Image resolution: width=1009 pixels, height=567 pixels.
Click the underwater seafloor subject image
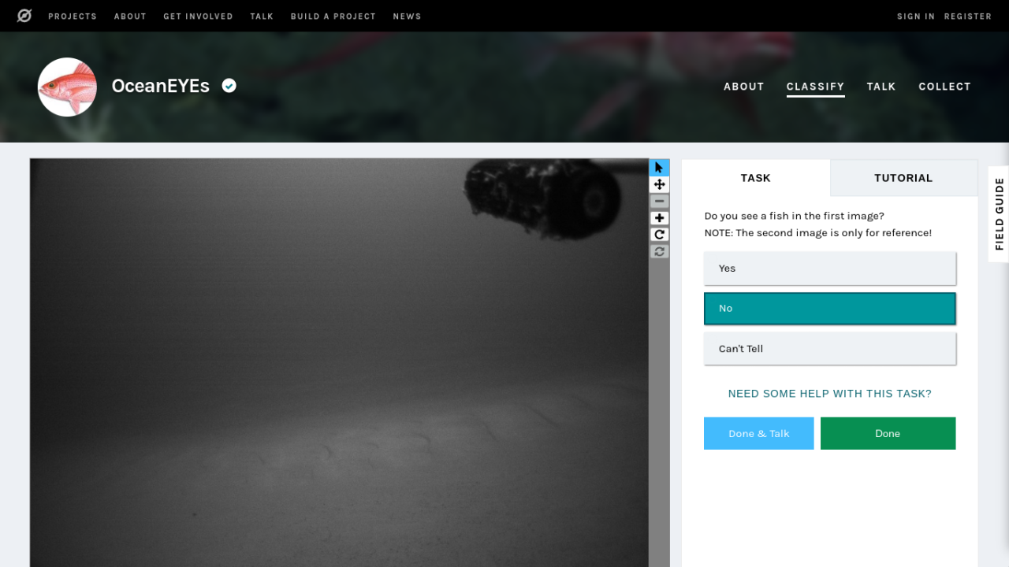[x=339, y=362]
